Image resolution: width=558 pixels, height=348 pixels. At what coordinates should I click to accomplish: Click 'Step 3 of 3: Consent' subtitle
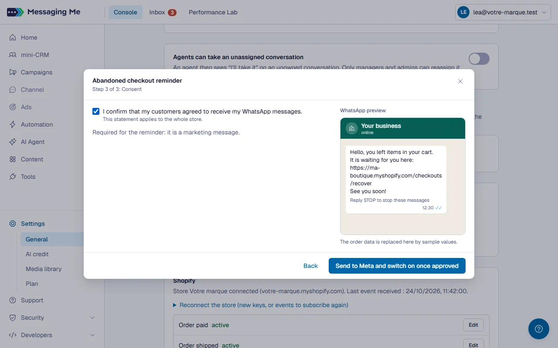(117, 89)
